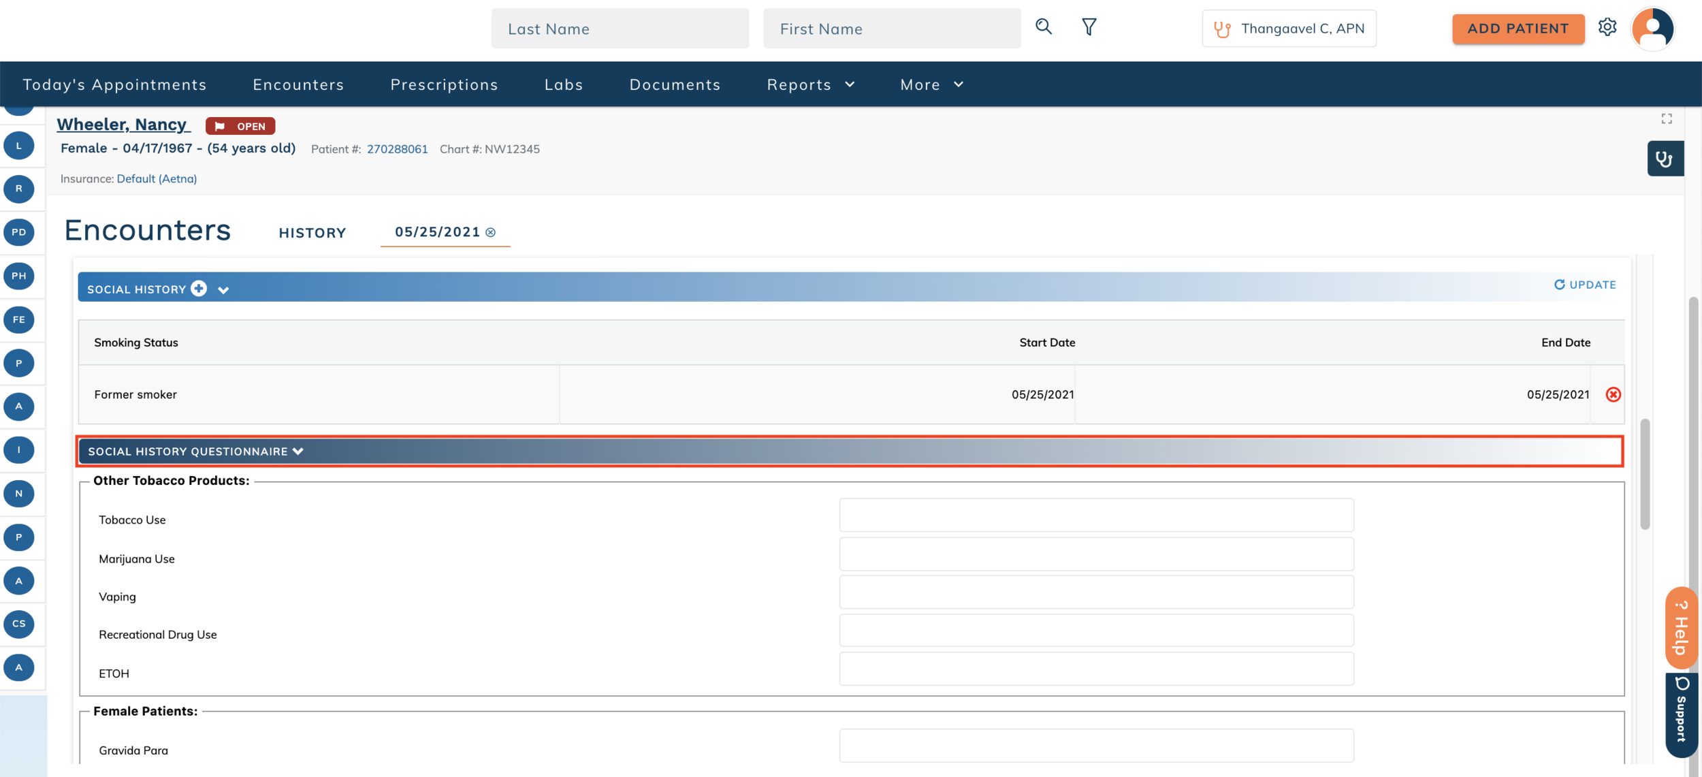Add entry with Social History plus icon

[x=199, y=289]
